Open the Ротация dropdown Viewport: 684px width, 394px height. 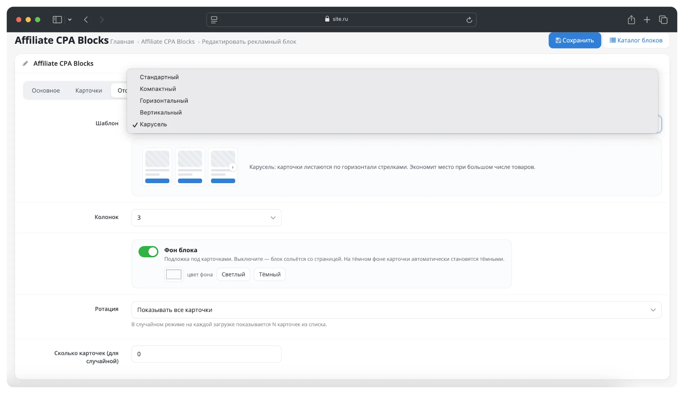(396, 310)
